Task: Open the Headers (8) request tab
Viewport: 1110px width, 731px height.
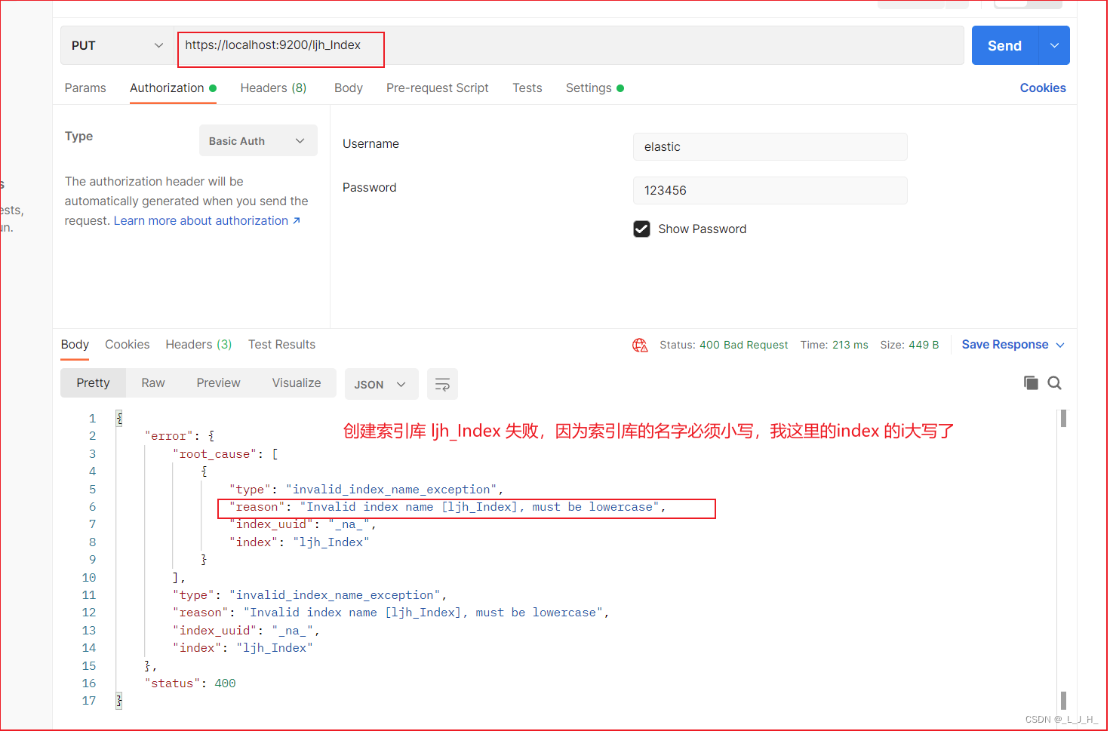Action: (x=273, y=88)
